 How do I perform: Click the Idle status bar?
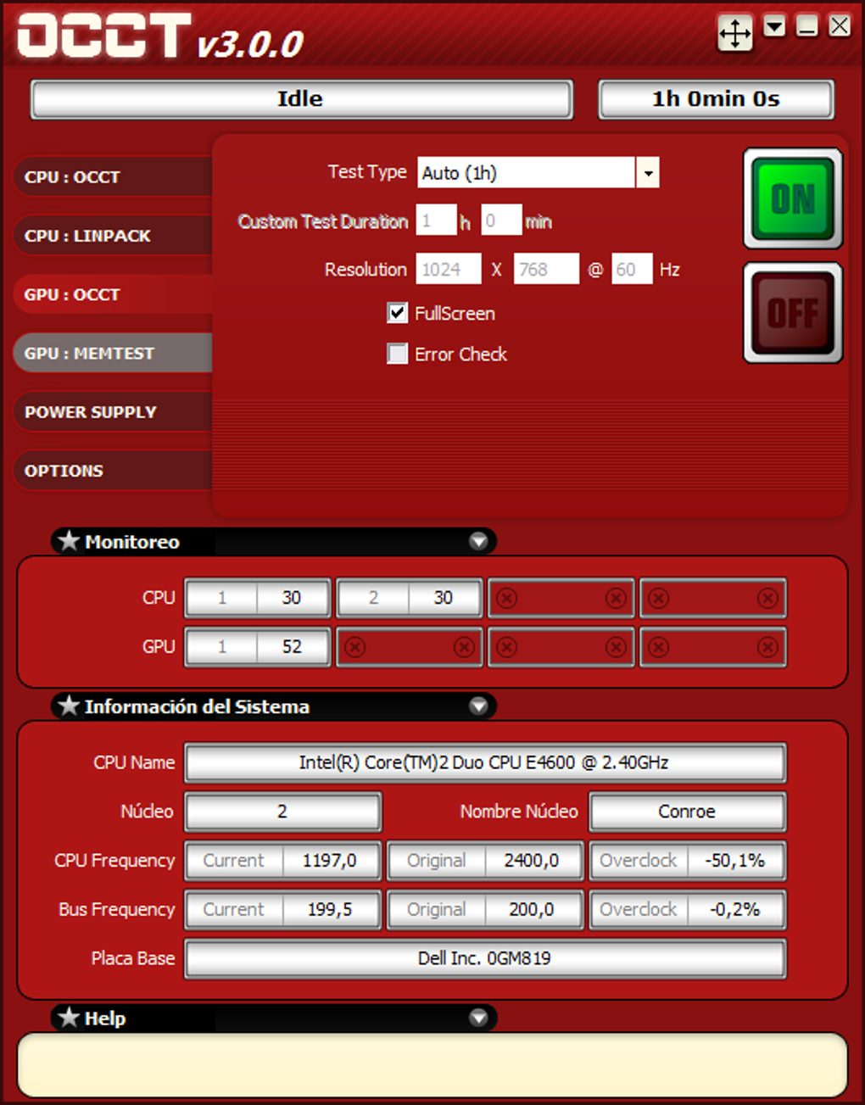302,99
